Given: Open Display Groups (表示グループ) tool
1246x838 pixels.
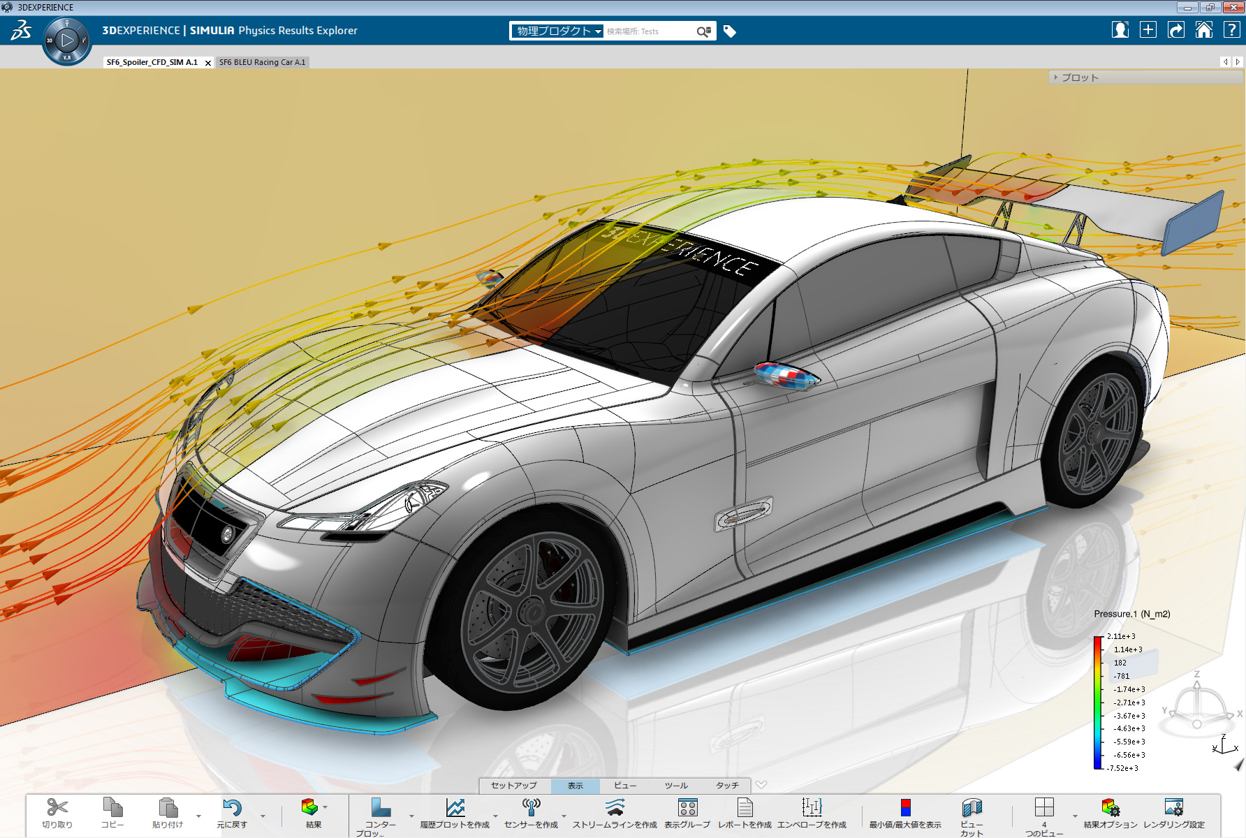Looking at the screenshot, I should pos(687,807).
